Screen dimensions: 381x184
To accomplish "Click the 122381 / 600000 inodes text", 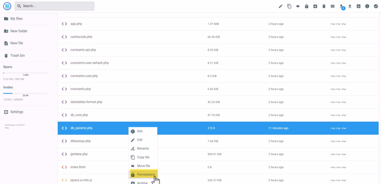I will click(13, 99).
